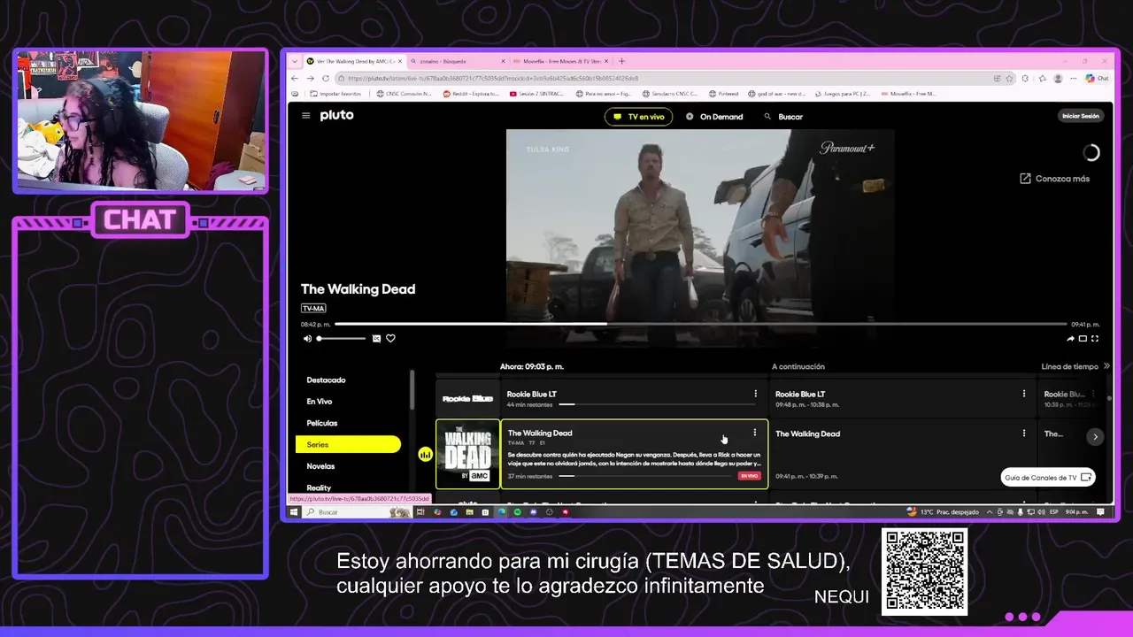
Task: Open Guía de Canales de TV
Action: coord(1048,478)
